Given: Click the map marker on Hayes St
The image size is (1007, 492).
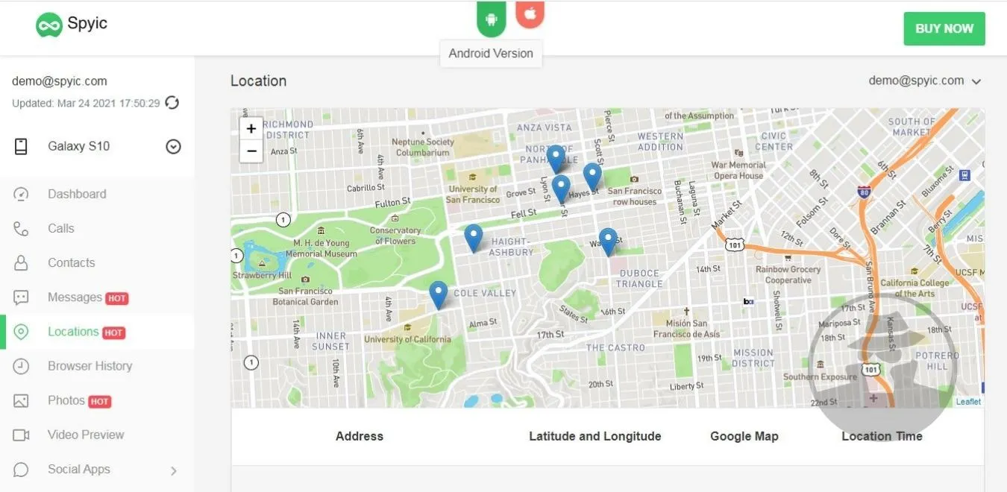Looking at the screenshot, I should pos(592,177).
